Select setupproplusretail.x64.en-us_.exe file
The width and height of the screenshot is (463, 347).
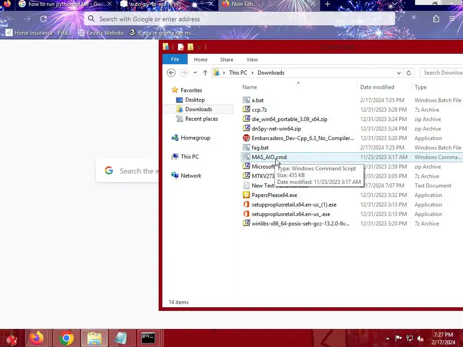pyautogui.click(x=291, y=214)
